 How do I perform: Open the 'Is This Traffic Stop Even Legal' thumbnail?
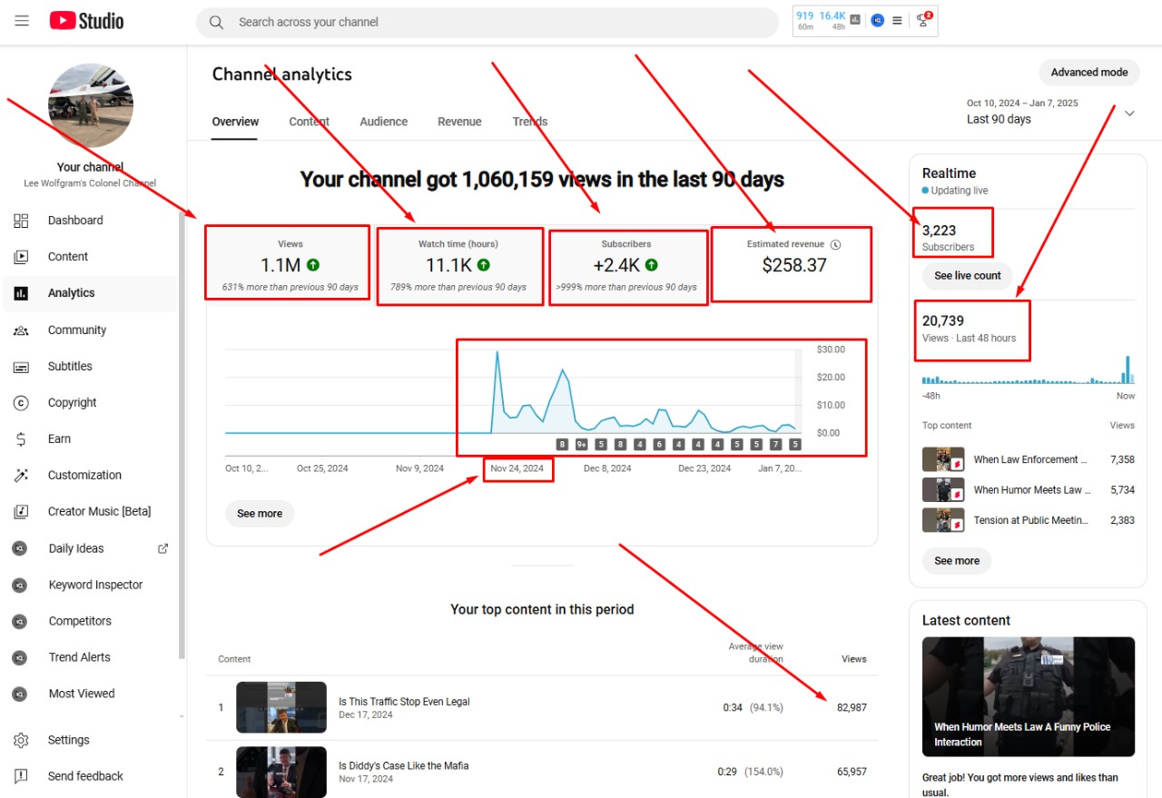(281, 707)
